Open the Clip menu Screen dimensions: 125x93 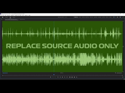(x=5, y=15)
